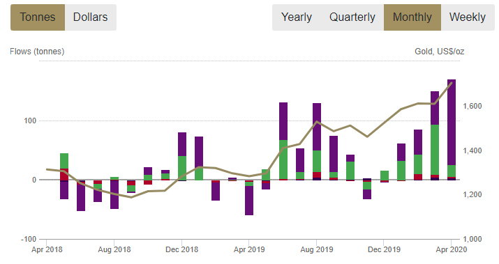Screen dimensions: 499x264
Task: Select the Monthly period tab
Action: tap(412, 17)
